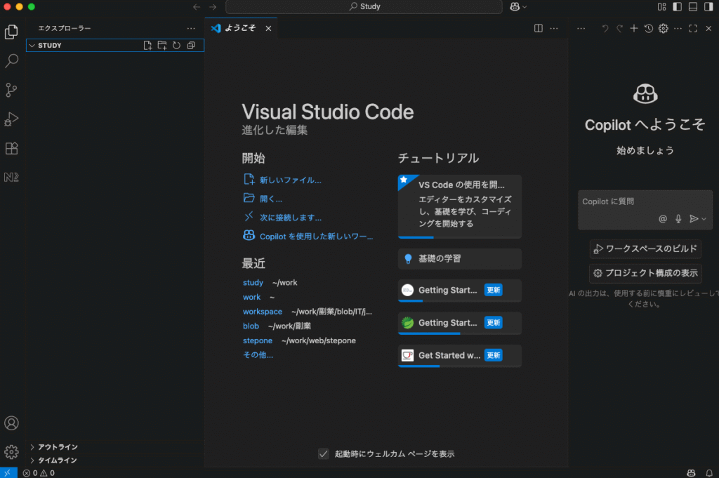Click 新しいファイル link
The height and width of the screenshot is (478, 719).
(x=290, y=180)
